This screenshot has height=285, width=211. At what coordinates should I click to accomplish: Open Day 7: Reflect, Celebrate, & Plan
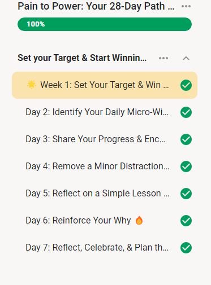97,248
